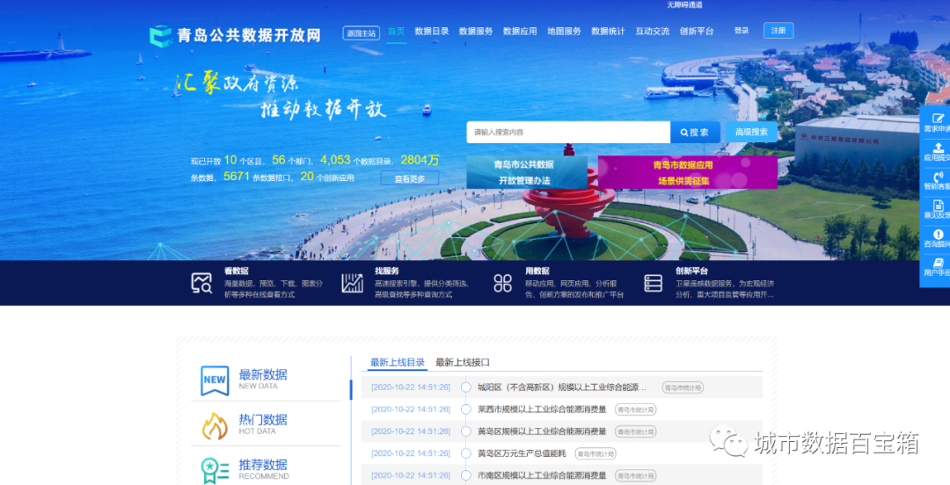Click the 注册 button
This screenshot has width=950, height=485.
tap(778, 30)
